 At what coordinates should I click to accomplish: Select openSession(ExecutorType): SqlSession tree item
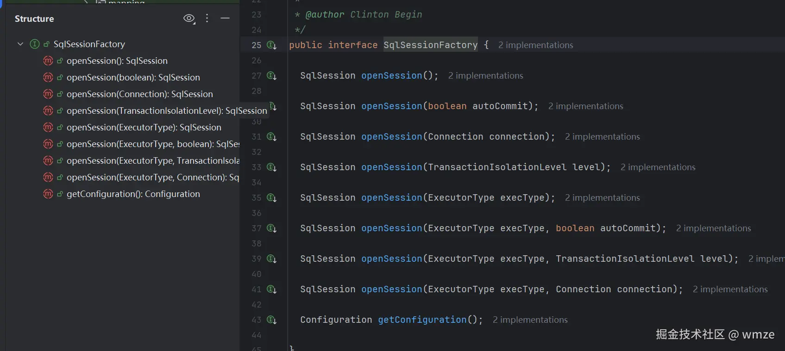pos(144,127)
